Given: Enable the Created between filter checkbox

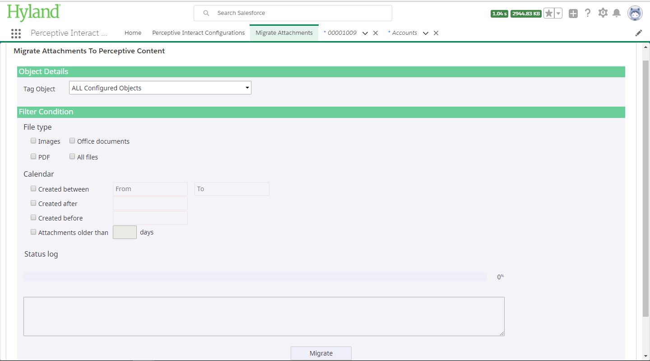Looking at the screenshot, I should point(33,188).
